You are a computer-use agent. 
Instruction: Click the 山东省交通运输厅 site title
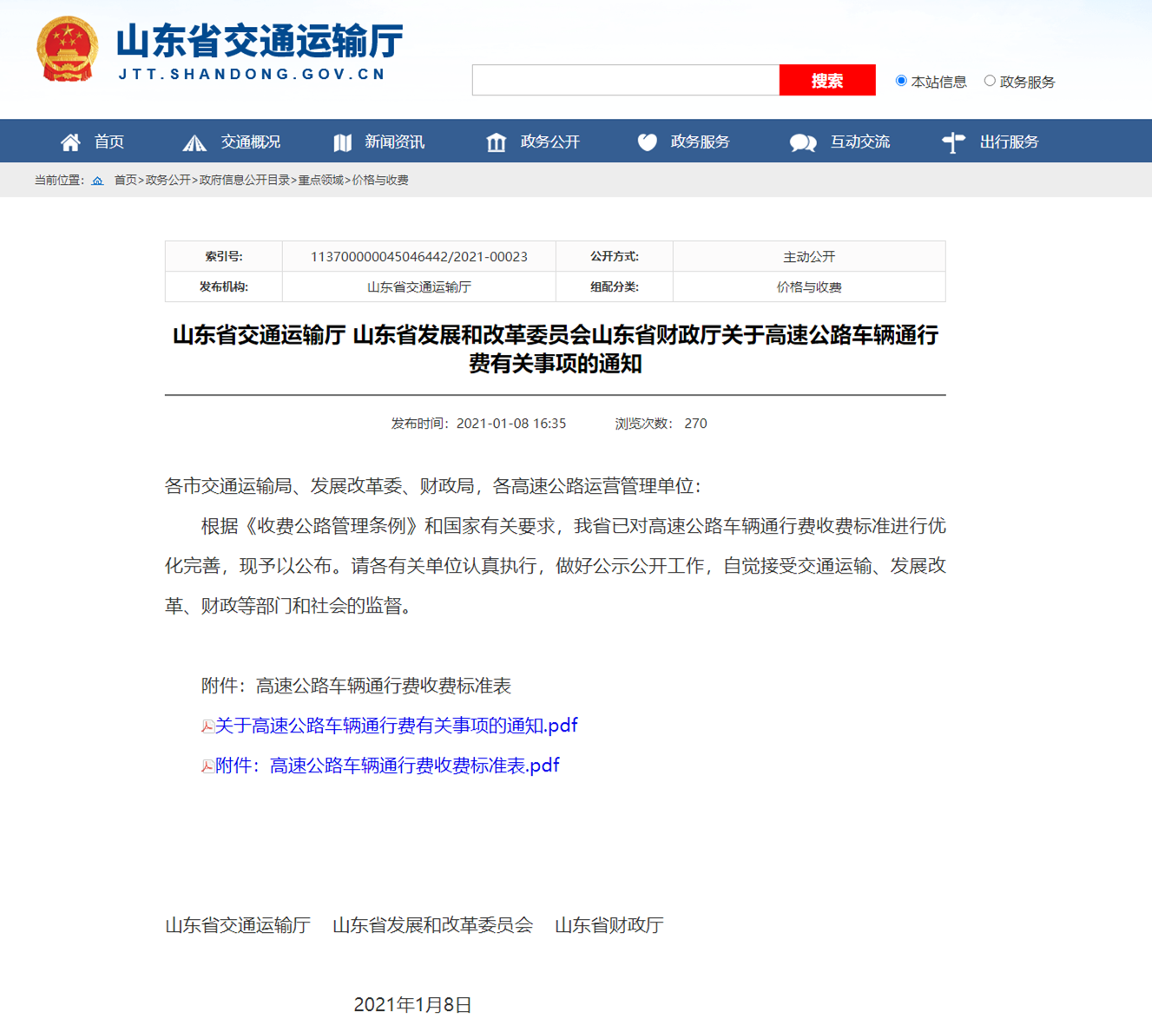click(x=260, y=41)
